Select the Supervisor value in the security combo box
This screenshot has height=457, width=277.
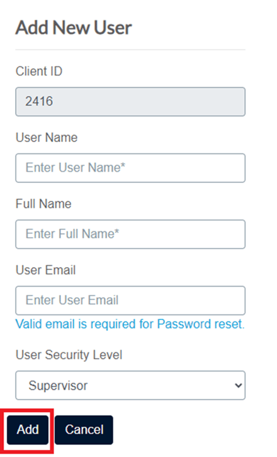click(58, 386)
